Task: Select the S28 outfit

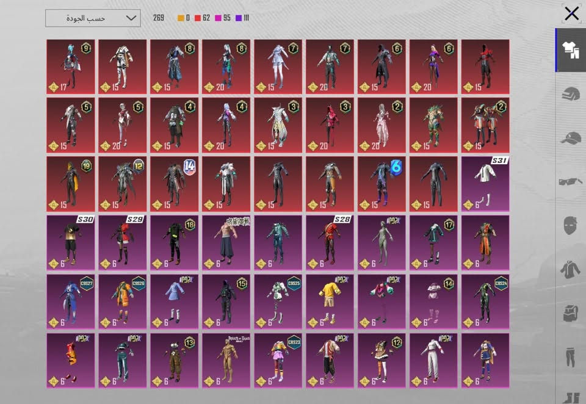Action: tap(330, 242)
